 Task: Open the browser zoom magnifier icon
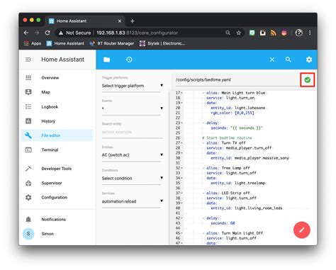pyautogui.click(x=228, y=33)
